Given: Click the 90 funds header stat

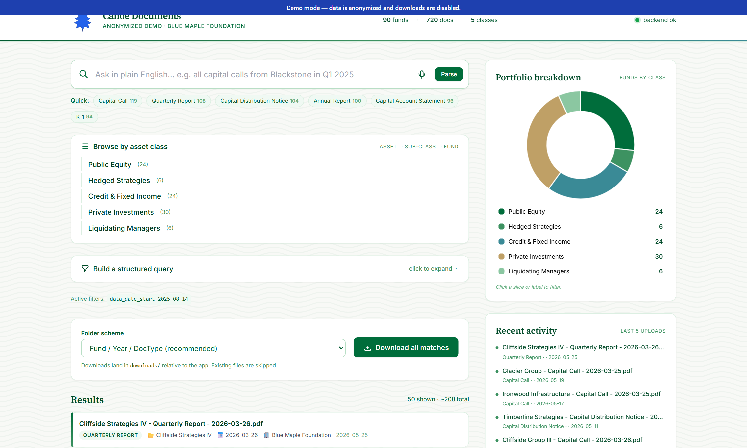Looking at the screenshot, I should point(396,20).
